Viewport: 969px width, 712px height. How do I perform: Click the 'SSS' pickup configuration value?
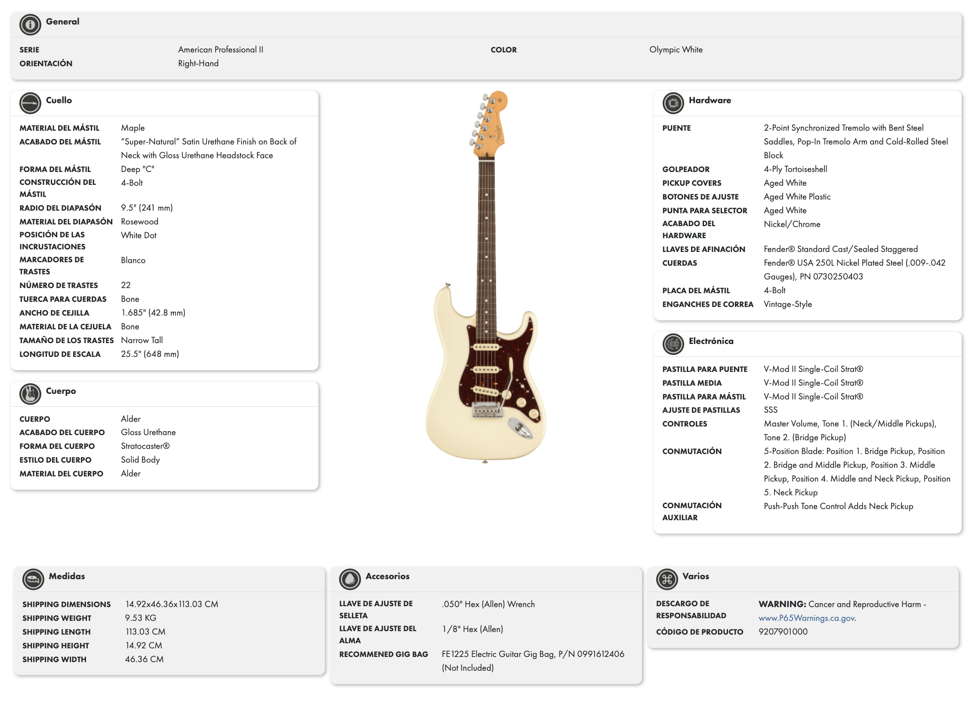pyautogui.click(x=770, y=410)
